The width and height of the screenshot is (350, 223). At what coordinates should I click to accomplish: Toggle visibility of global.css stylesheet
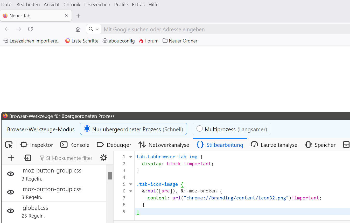(x=11, y=211)
